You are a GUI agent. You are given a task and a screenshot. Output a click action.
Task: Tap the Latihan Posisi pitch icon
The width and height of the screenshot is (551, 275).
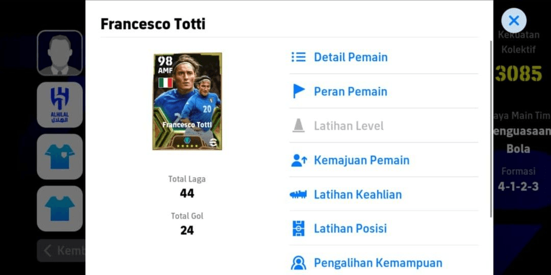pyautogui.click(x=299, y=228)
